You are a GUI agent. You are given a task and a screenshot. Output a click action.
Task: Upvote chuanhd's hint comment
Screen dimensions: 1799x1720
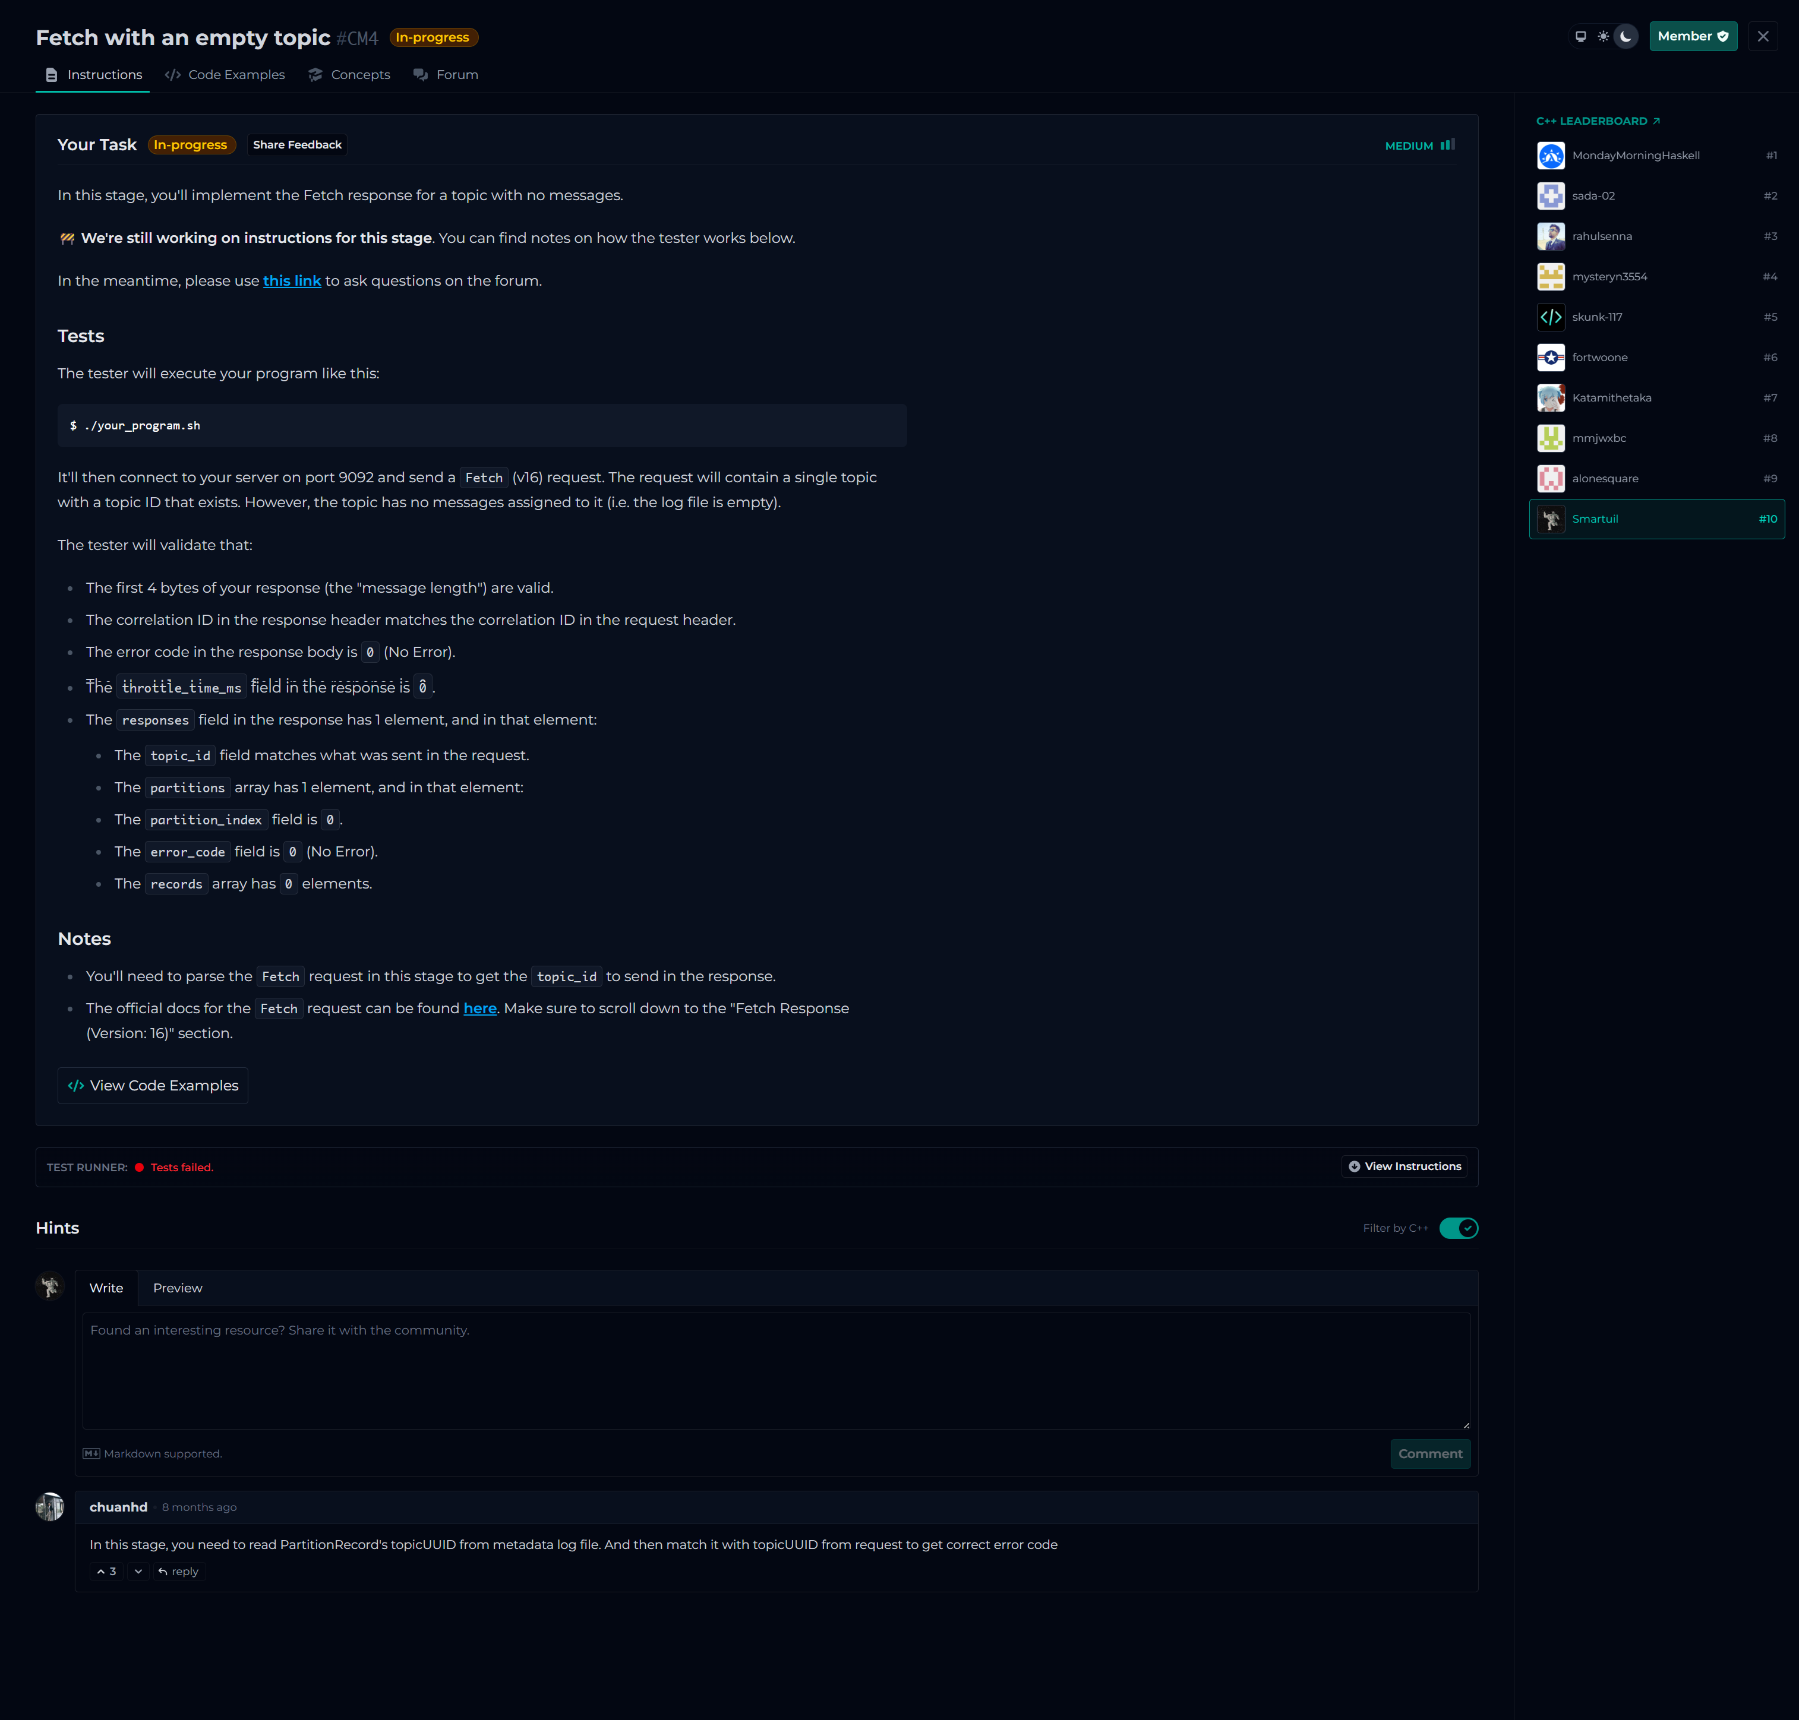pyautogui.click(x=106, y=1572)
